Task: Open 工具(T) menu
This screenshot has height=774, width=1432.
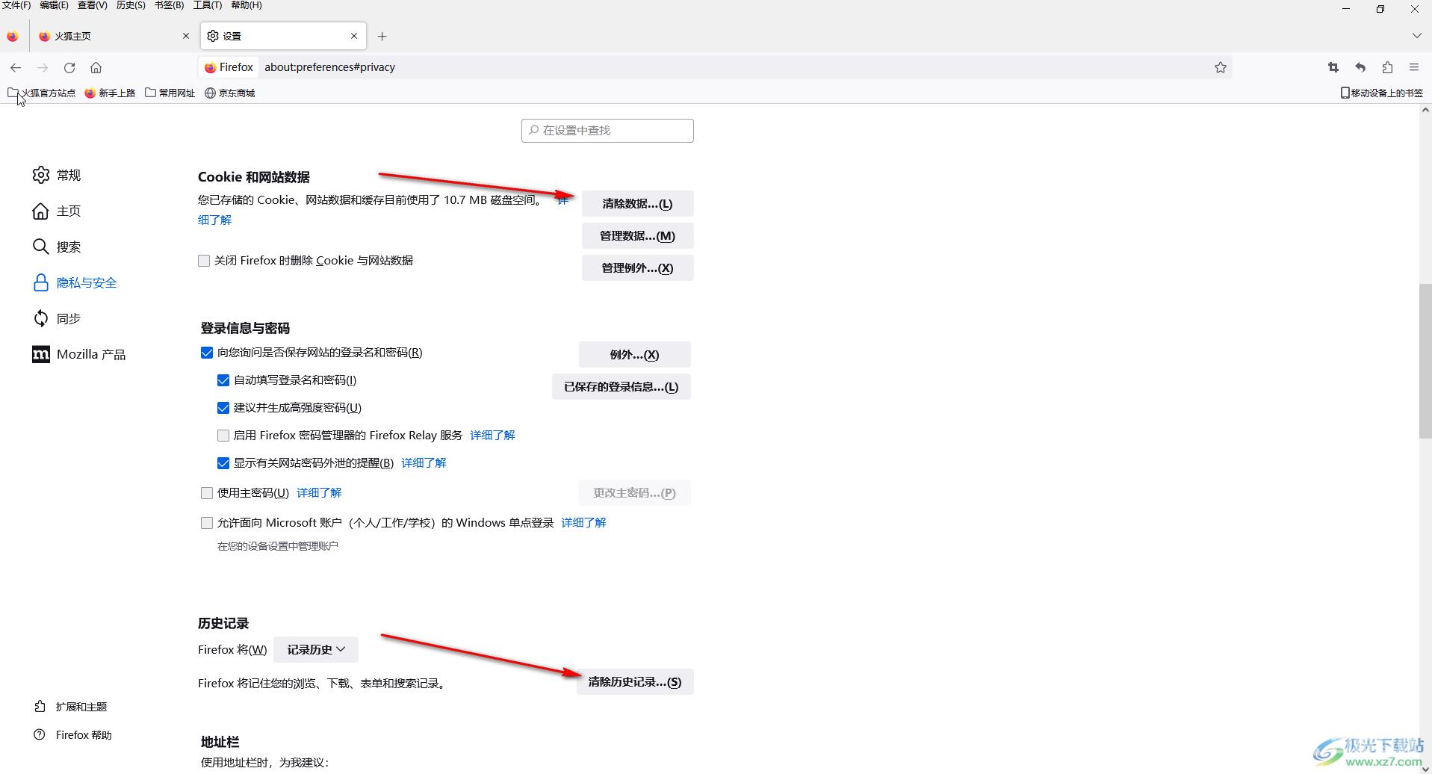Action: [207, 5]
